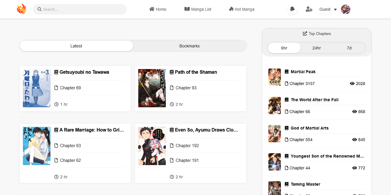Click the A Rare Marriage cover image
This screenshot has width=391, height=195.
(37, 146)
